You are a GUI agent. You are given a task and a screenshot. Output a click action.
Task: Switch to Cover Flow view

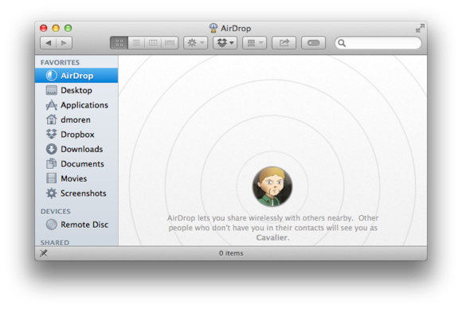[x=170, y=43]
